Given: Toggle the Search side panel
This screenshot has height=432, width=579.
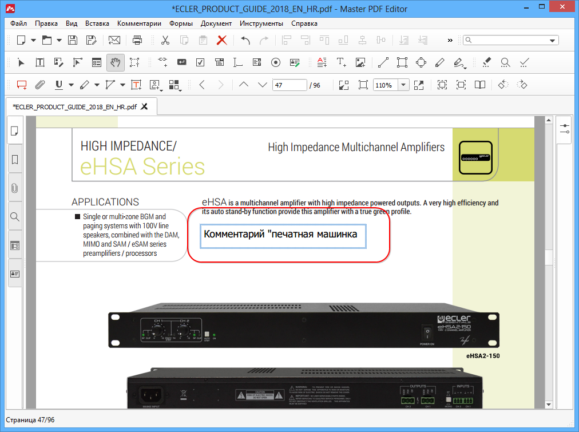Looking at the screenshot, I should [15, 216].
